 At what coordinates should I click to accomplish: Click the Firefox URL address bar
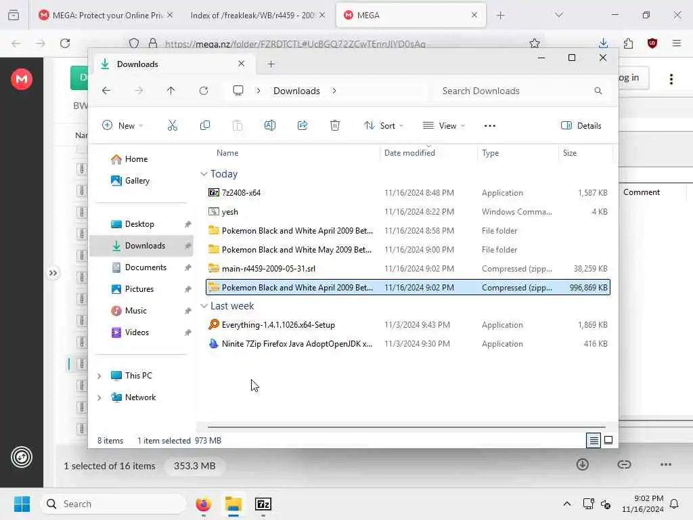(x=336, y=43)
